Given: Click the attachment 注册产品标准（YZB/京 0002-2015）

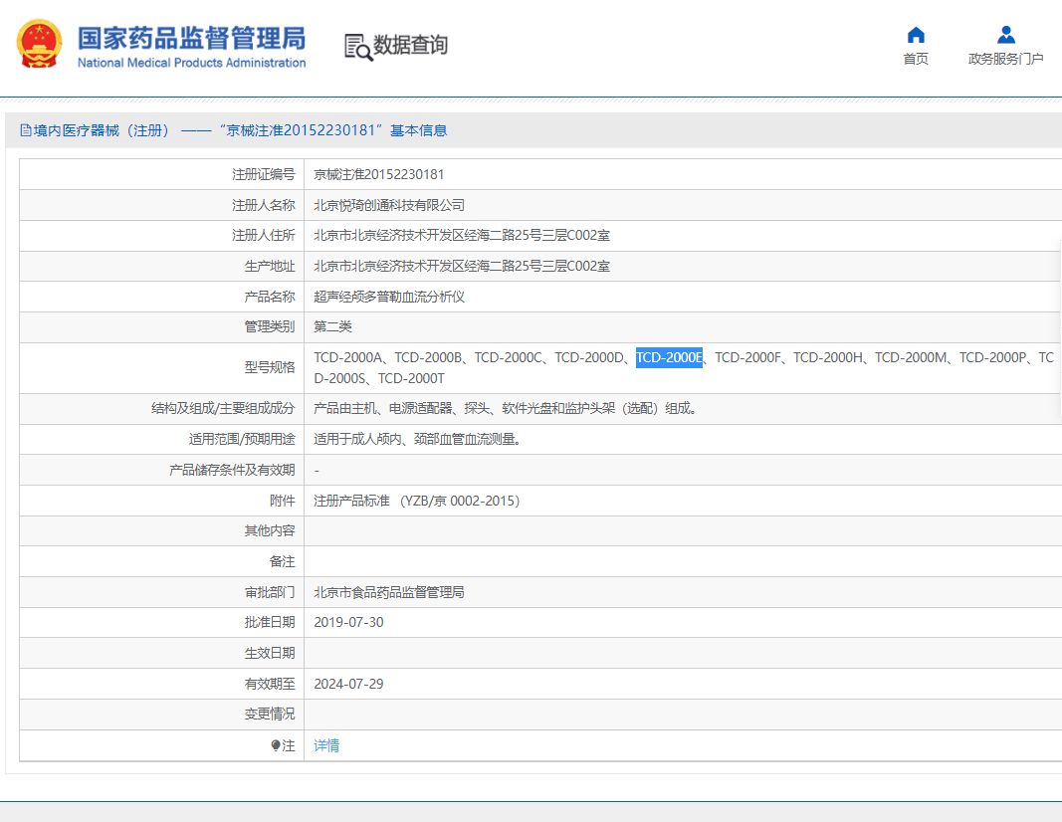Looking at the screenshot, I should (416, 501).
